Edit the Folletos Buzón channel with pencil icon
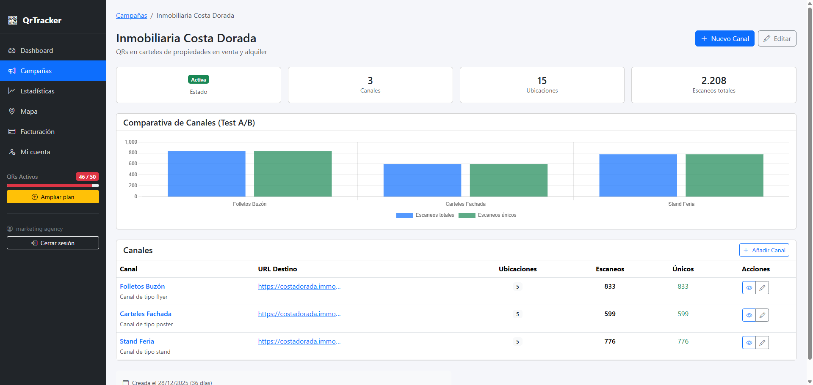This screenshot has width=813, height=385. click(x=762, y=288)
